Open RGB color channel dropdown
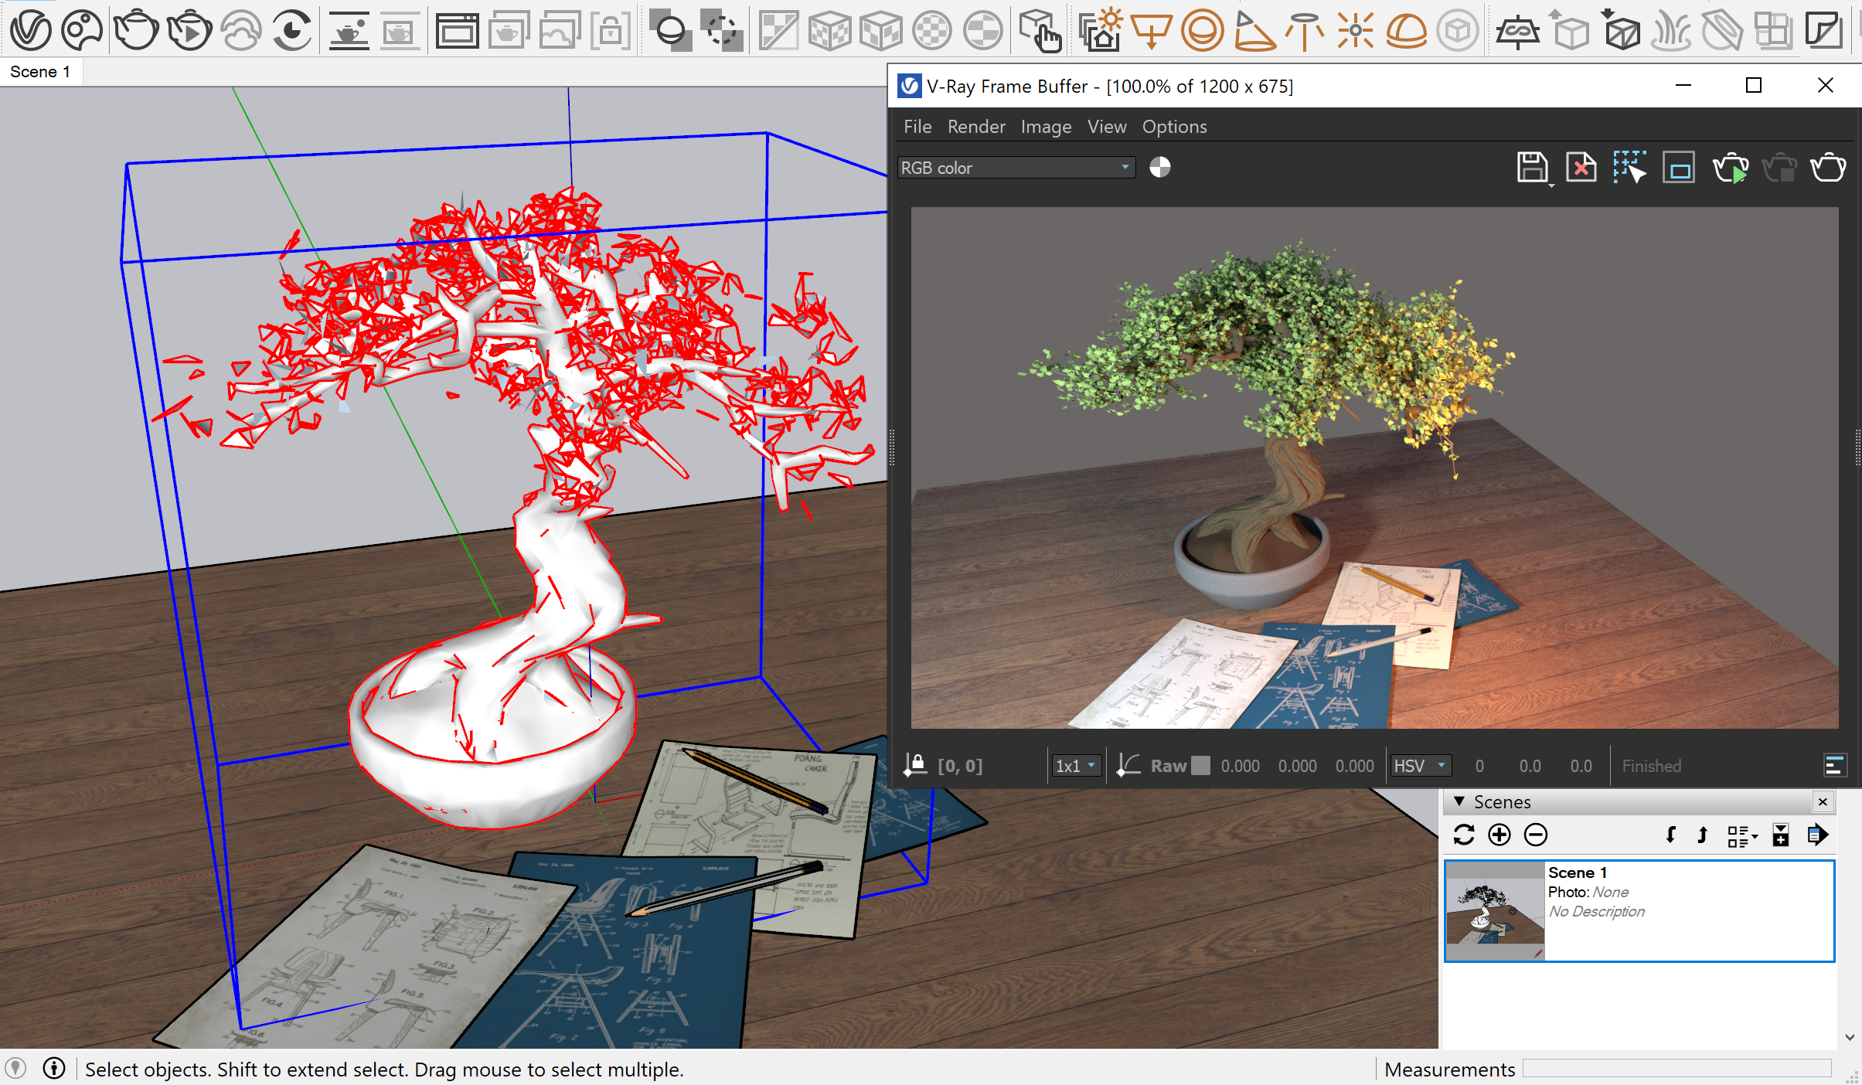The image size is (1862, 1085). click(1016, 168)
